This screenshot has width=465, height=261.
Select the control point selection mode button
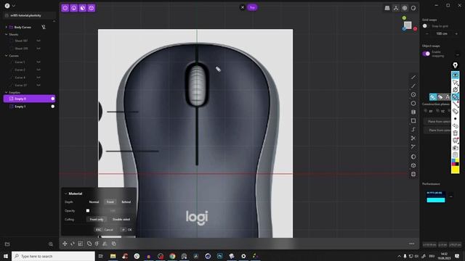pos(65,8)
